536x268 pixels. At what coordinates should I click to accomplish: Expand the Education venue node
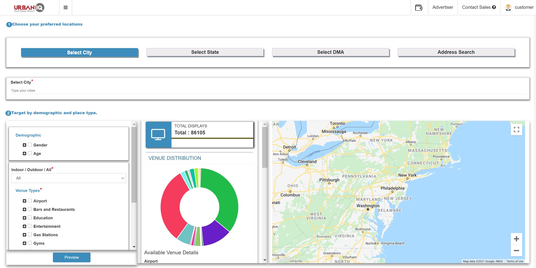click(x=25, y=218)
